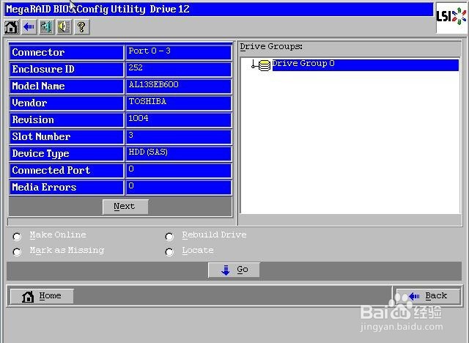This screenshot has width=469, height=343.
Task: Select Drive Group 0 in the tree
Action: [365, 65]
